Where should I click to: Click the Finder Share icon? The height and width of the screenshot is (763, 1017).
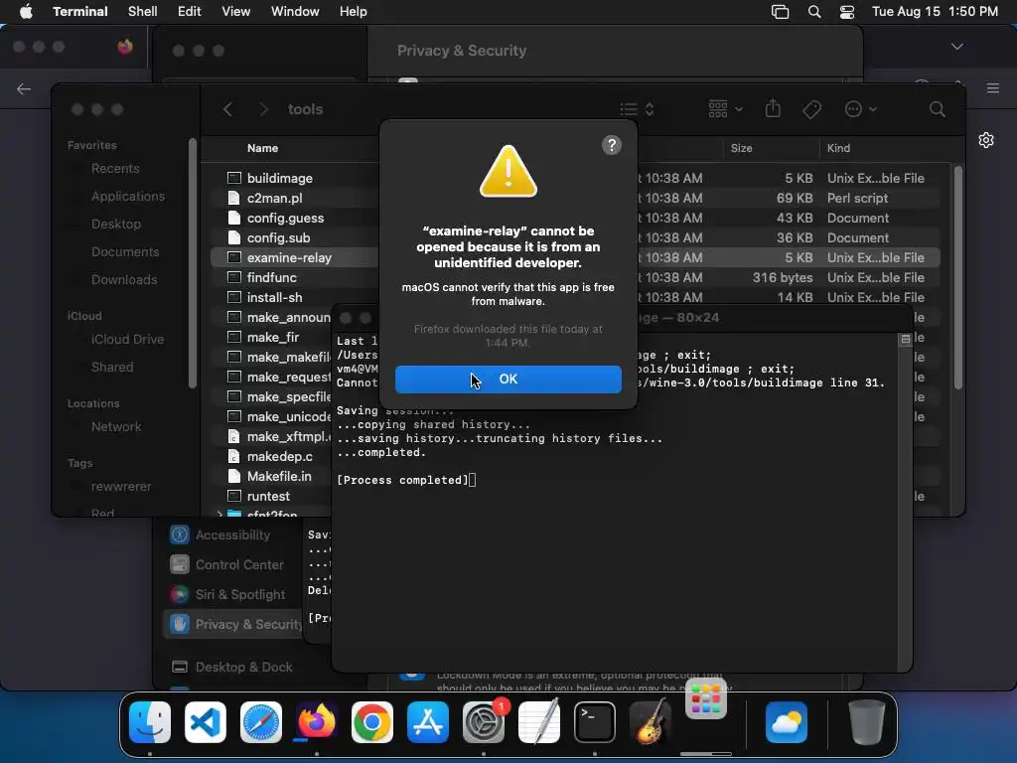point(773,109)
